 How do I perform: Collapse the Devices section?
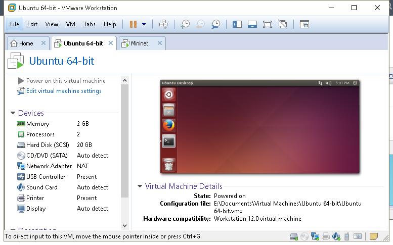pyautogui.click(x=13, y=113)
